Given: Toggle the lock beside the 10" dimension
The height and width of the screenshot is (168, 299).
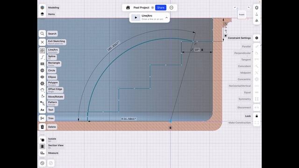Looking at the screenshot, I should click(x=202, y=50).
